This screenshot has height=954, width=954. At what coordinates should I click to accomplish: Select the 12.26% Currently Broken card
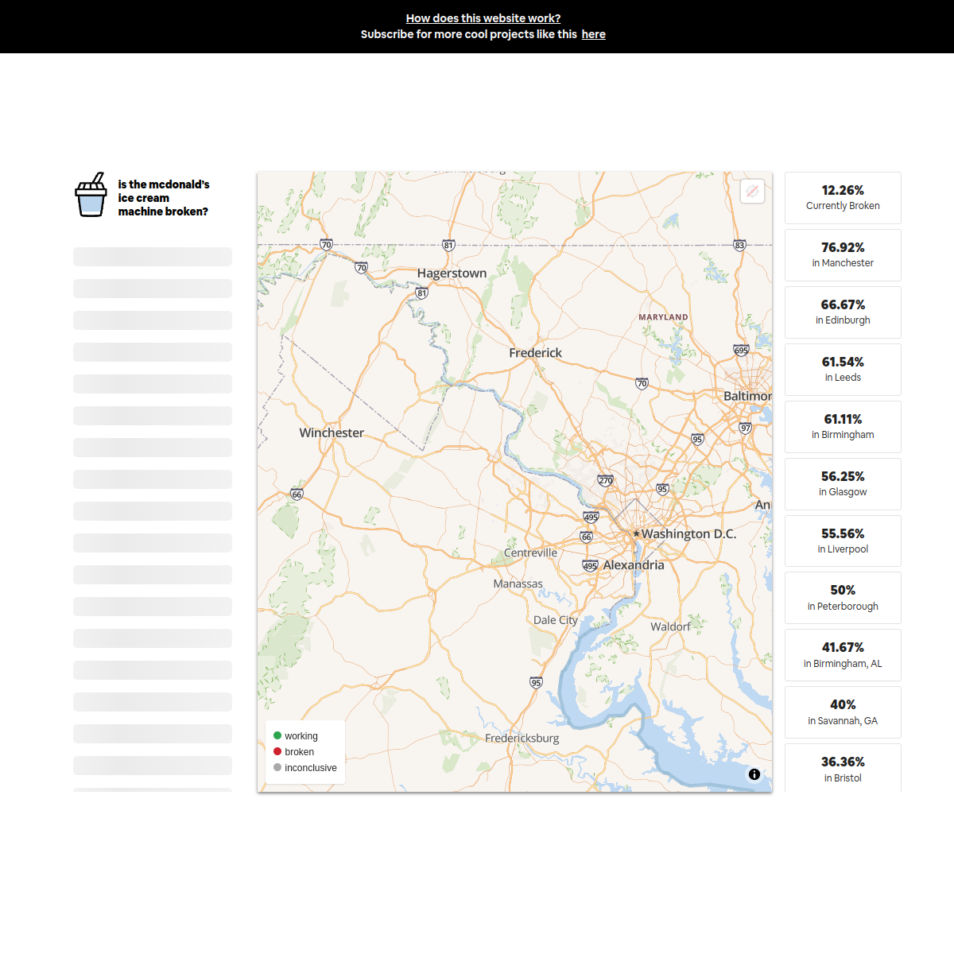tap(843, 198)
